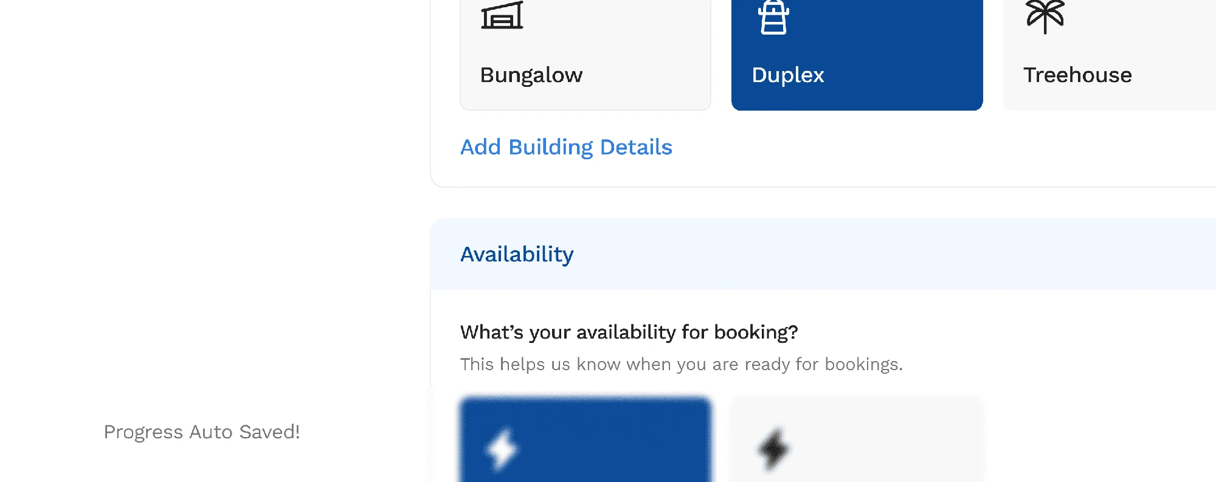Click the garage icon on Bungalow card
This screenshot has height=482, width=1216.
[x=502, y=15]
